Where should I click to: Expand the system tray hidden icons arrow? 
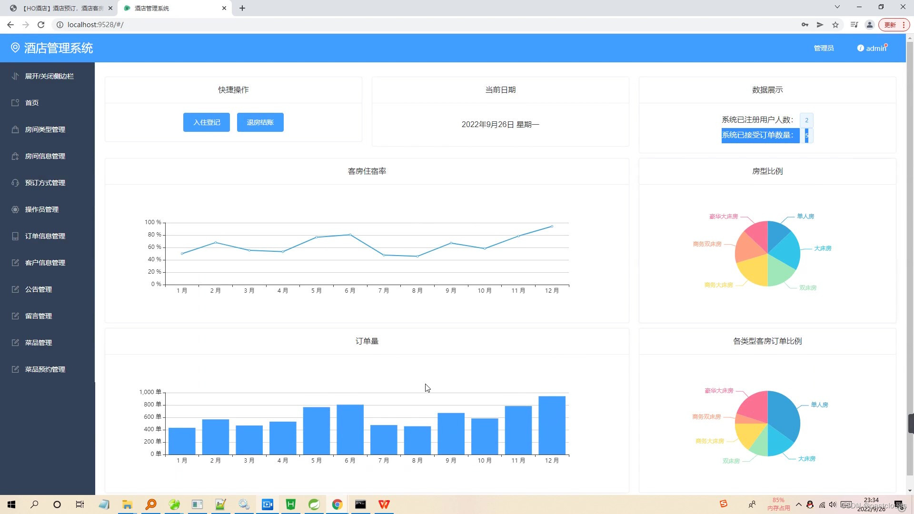pyautogui.click(x=798, y=504)
